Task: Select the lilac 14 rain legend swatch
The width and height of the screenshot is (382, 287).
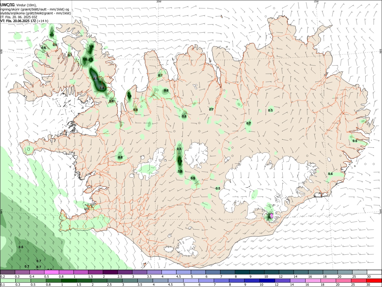Action: (297, 280)
